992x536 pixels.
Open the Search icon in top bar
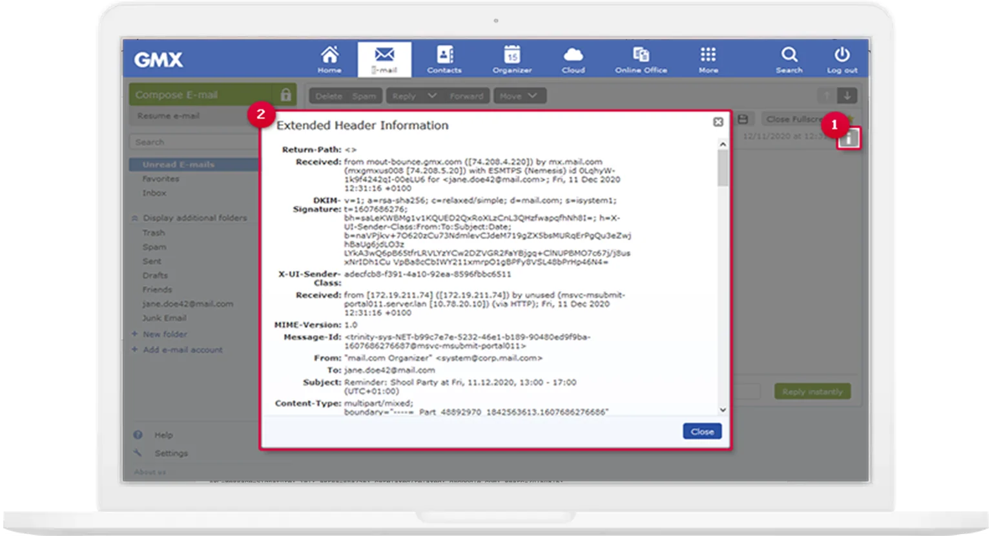[x=789, y=59]
